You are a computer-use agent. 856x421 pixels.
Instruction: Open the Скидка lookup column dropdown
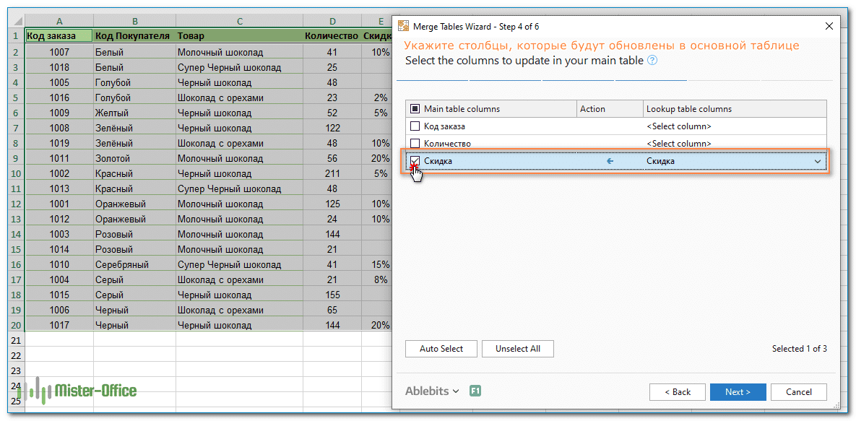[818, 161]
